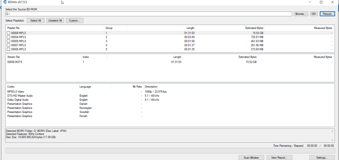Open the Custom... playlist dialog
339x160 pixels.
tap(74, 21)
